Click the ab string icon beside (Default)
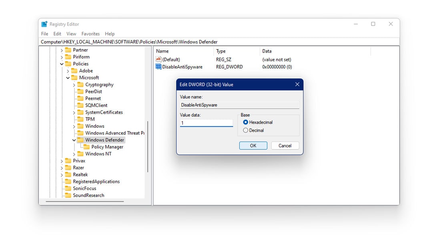Viewport: 427px width, 240px height. tap(158, 59)
